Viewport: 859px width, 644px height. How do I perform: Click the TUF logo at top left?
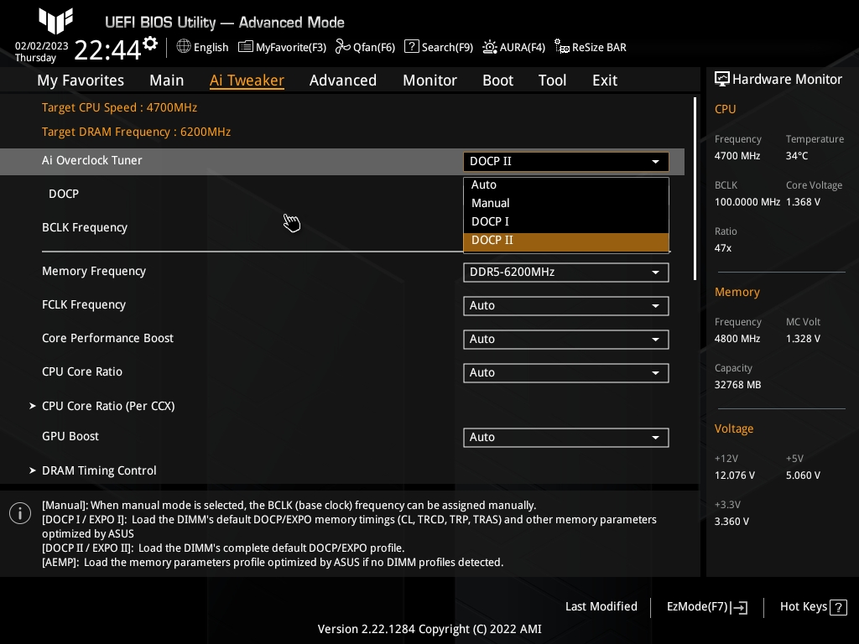56,20
